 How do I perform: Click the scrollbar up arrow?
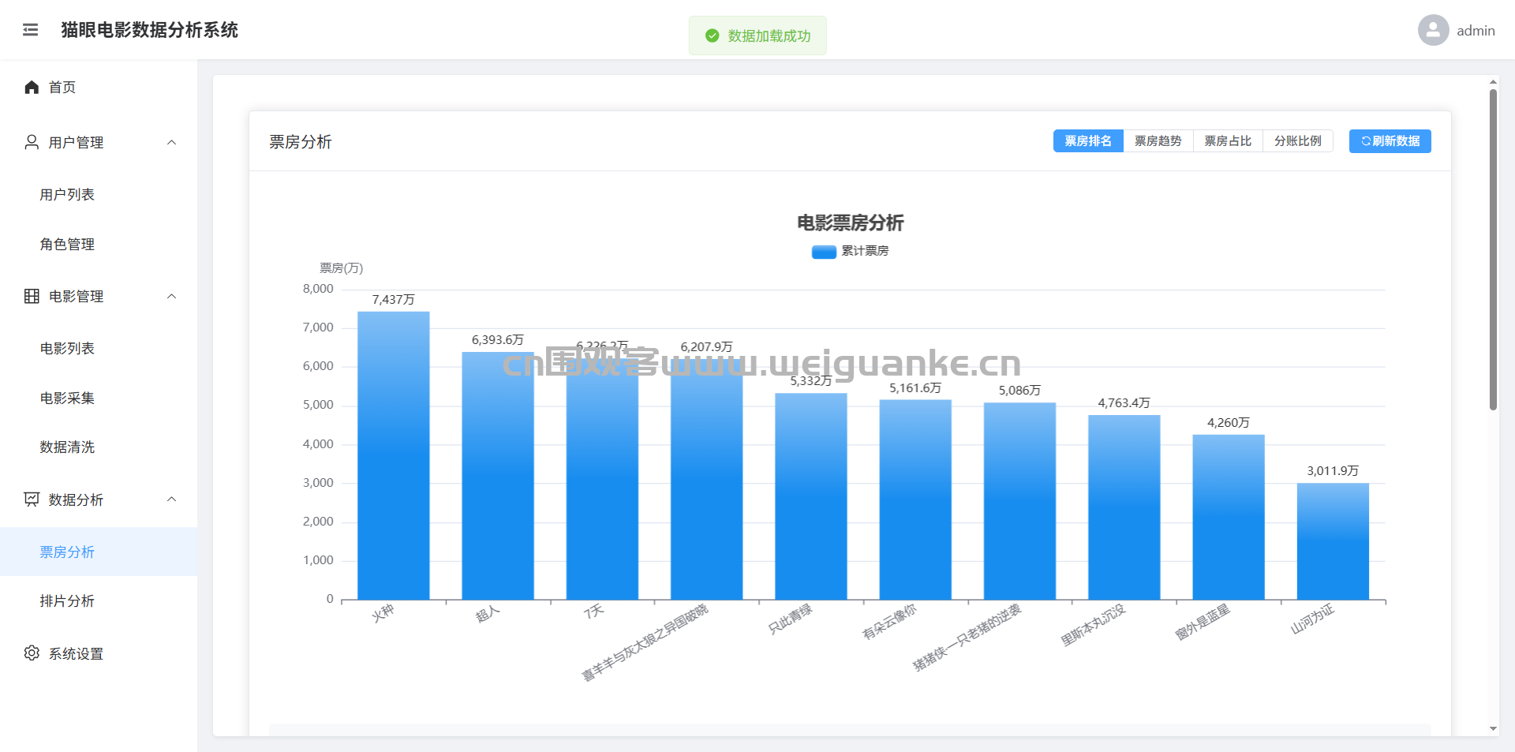(x=1493, y=81)
